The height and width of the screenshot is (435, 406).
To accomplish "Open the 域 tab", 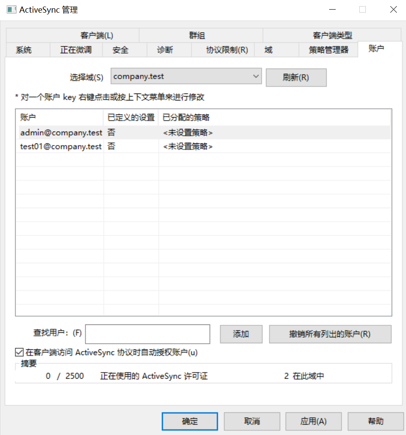I will [276, 50].
